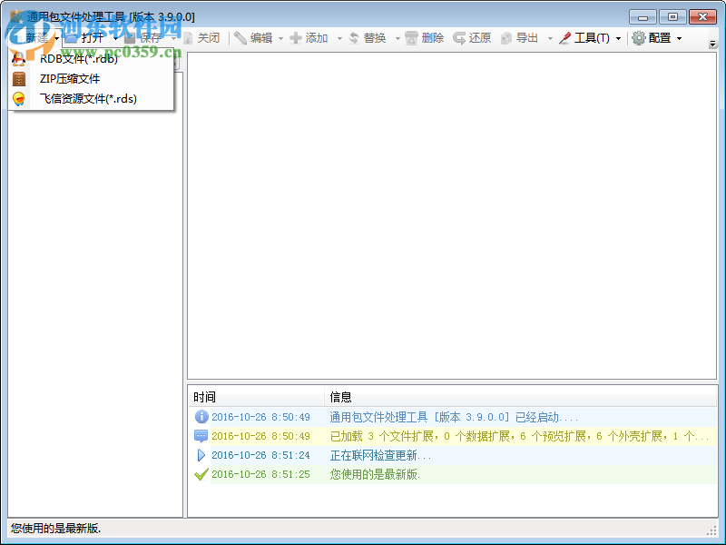Open the 新建 (New) dropdown arrow
The image size is (726, 545).
click(x=57, y=38)
